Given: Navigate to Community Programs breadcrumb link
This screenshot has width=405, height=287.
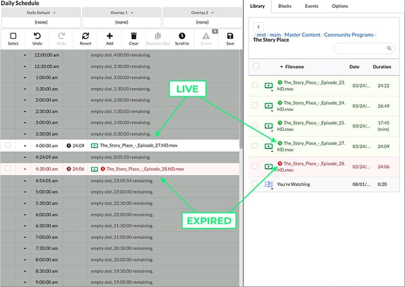Looking at the screenshot, I should coord(348,35).
